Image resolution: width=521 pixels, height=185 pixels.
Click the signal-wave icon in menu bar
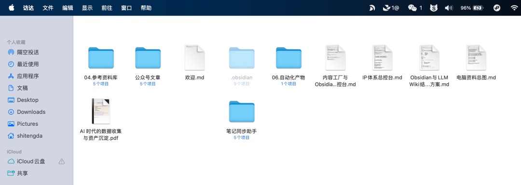pos(372,8)
